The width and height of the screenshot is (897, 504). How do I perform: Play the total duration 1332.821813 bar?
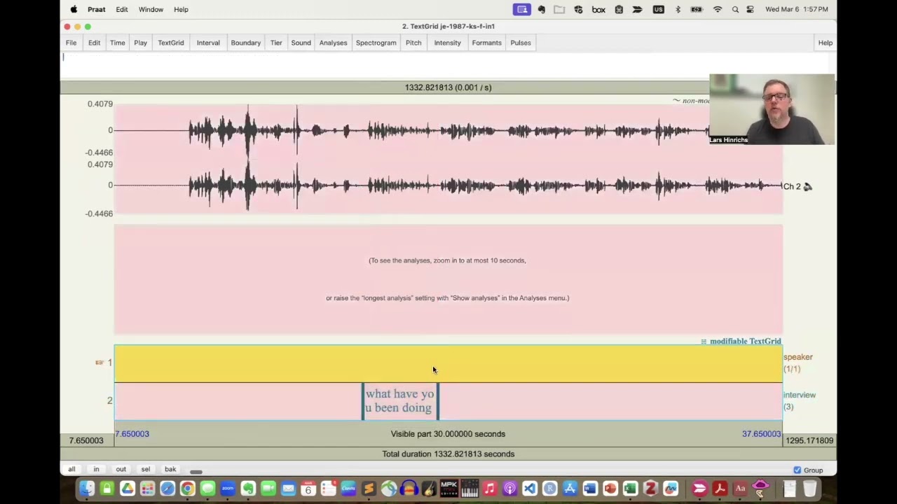click(448, 454)
